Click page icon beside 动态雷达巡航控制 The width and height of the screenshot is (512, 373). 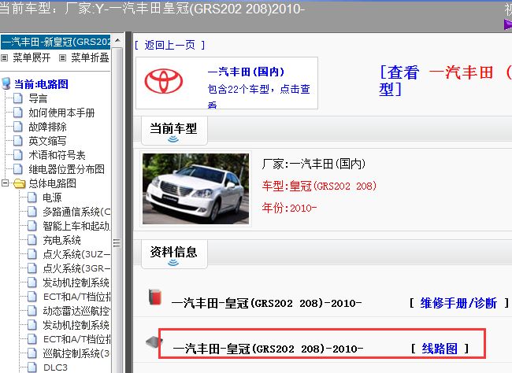tap(32, 311)
